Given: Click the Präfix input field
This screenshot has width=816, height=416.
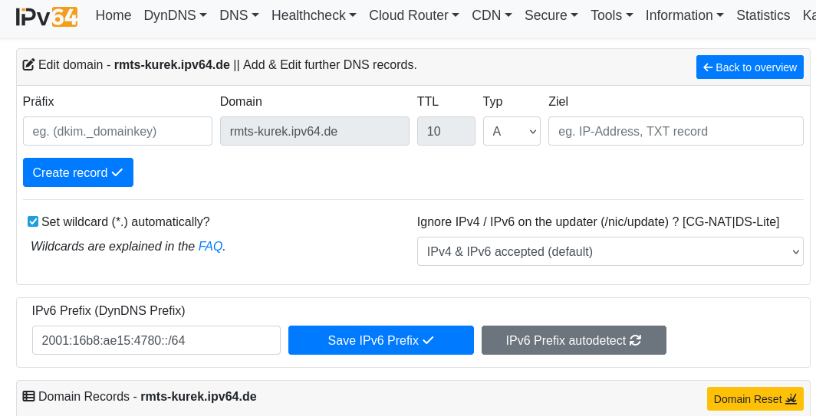Looking at the screenshot, I should pyautogui.click(x=117, y=131).
